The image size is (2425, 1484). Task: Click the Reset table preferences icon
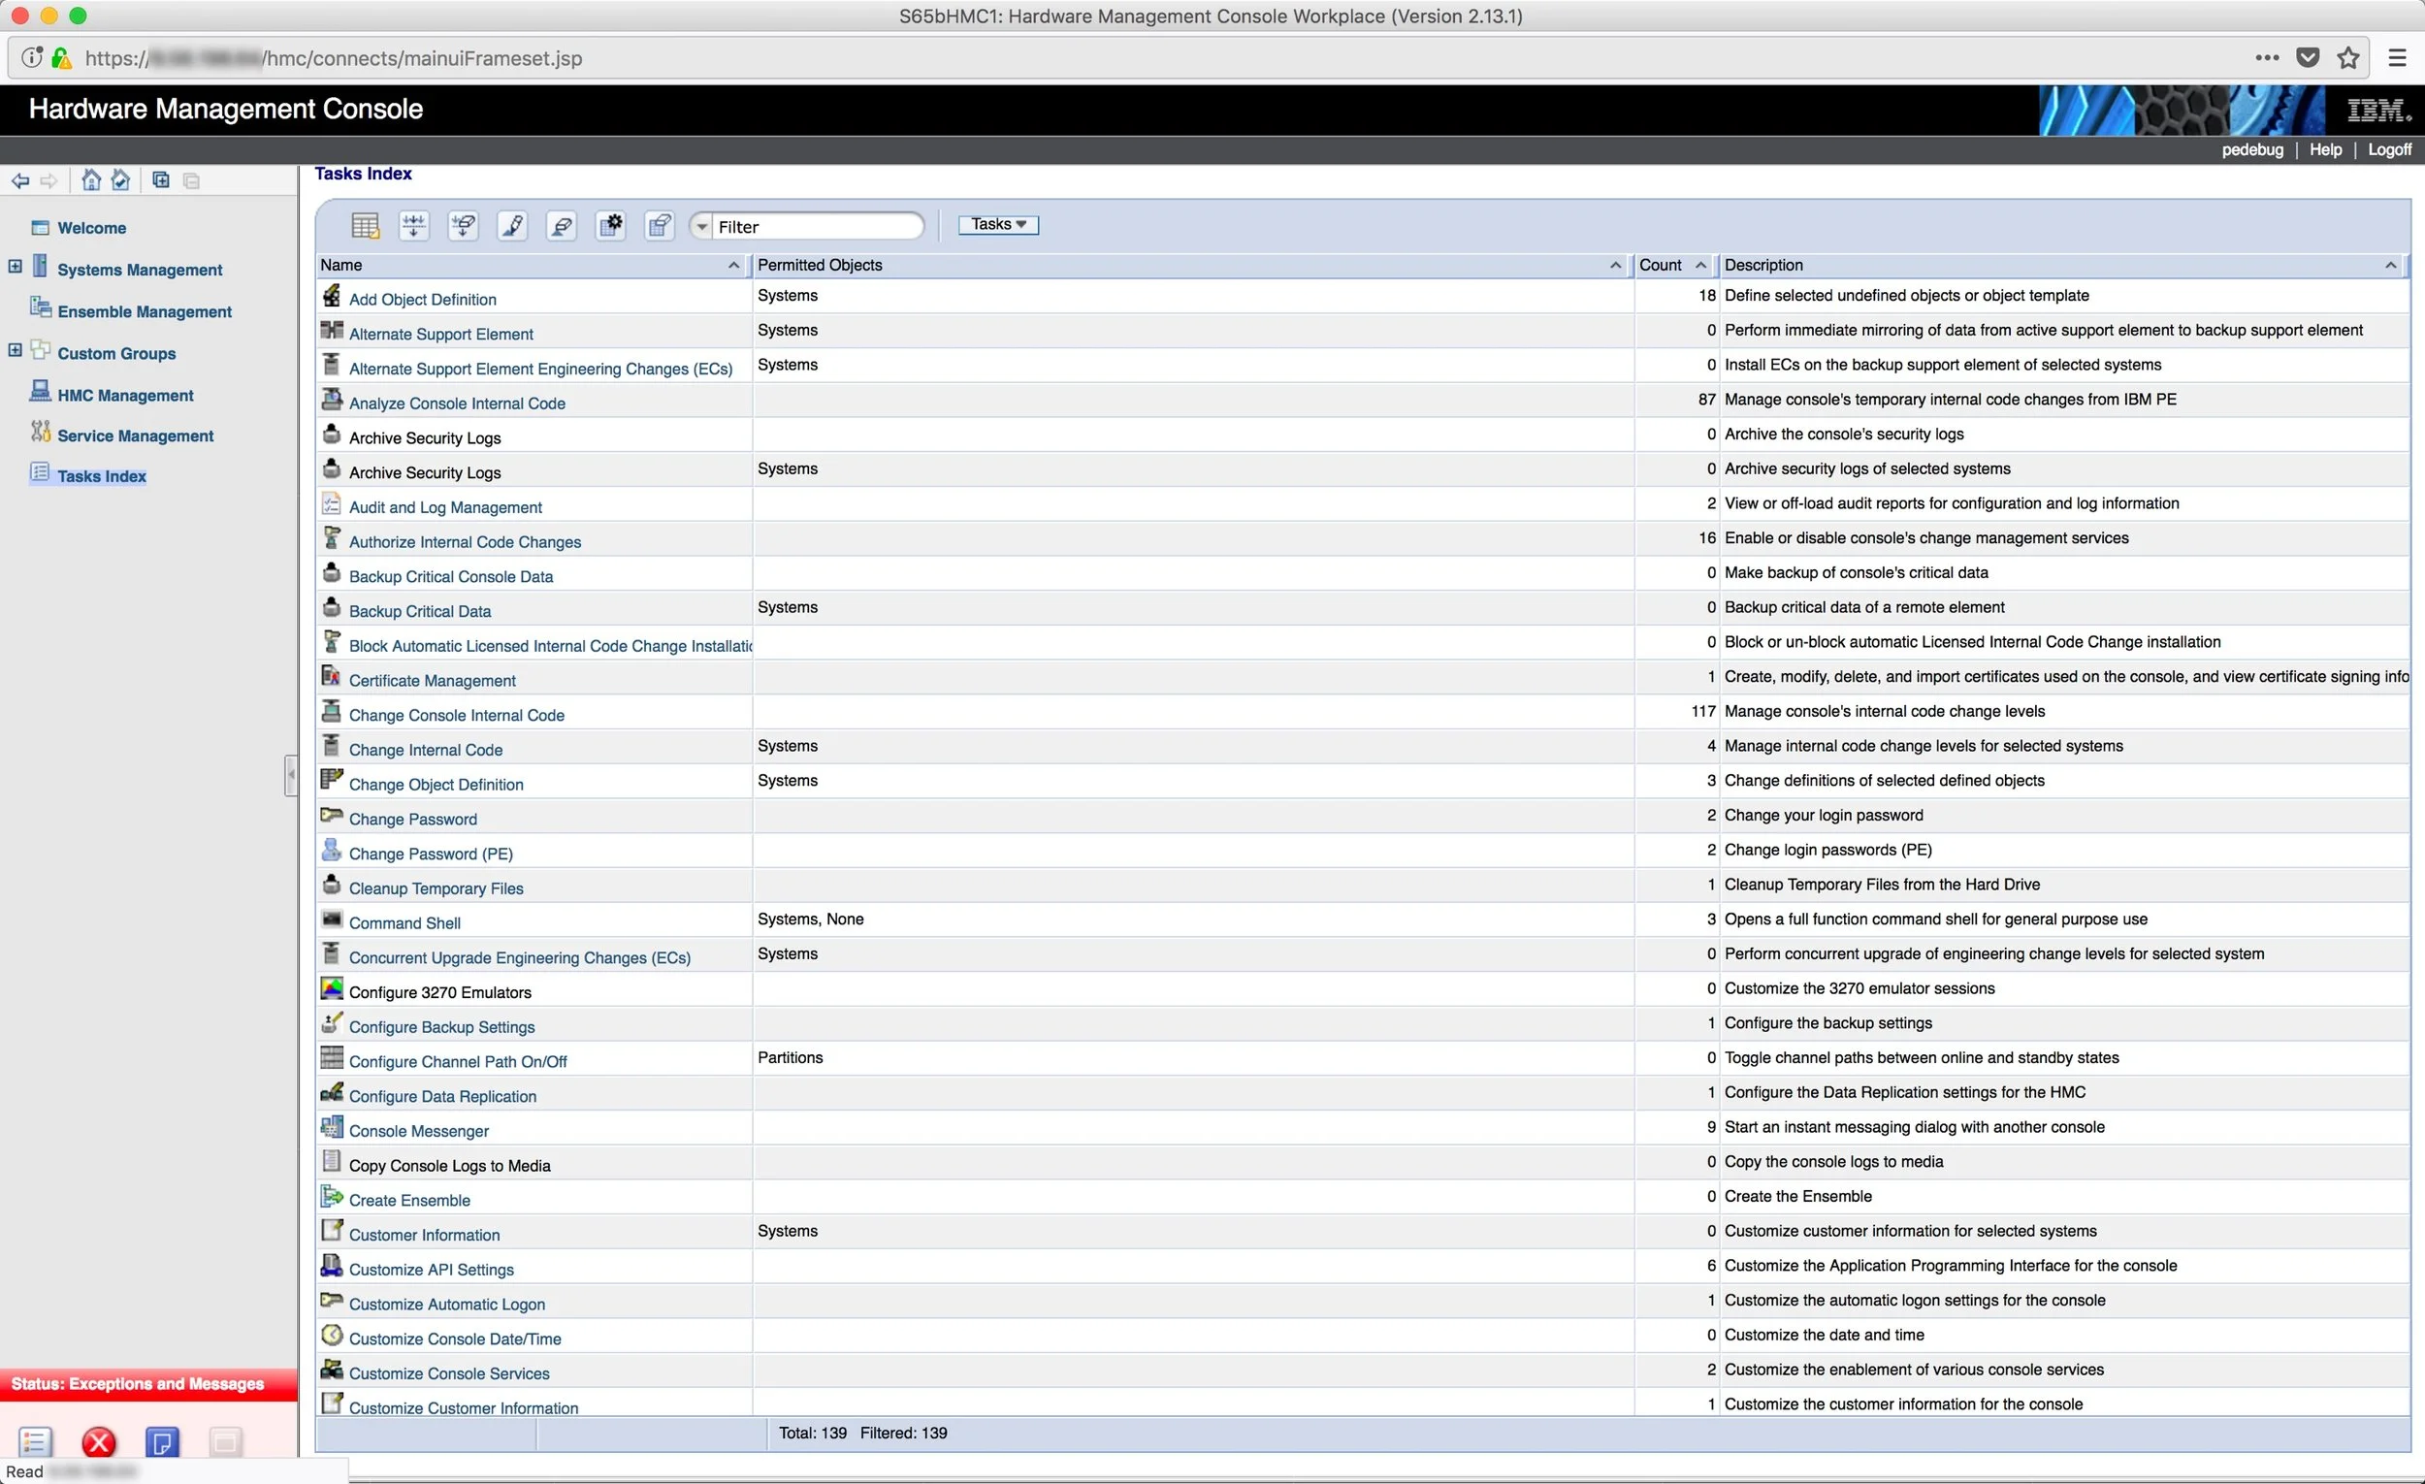[661, 226]
